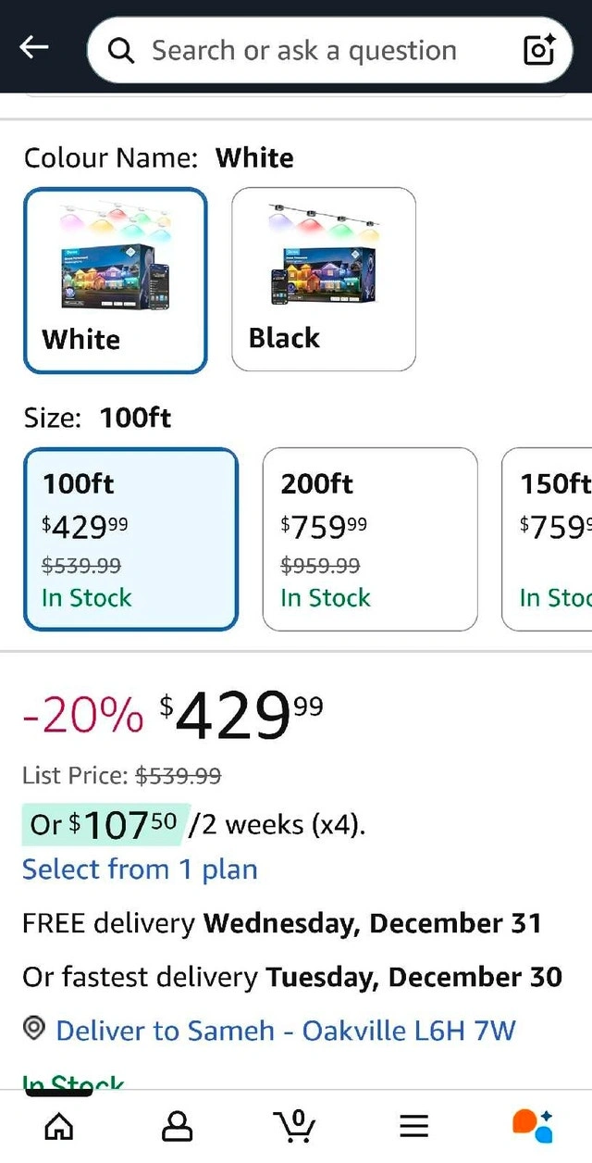This screenshot has height=1163, width=592.
Task: Open the shopping cart icon
Action: click(295, 1125)
